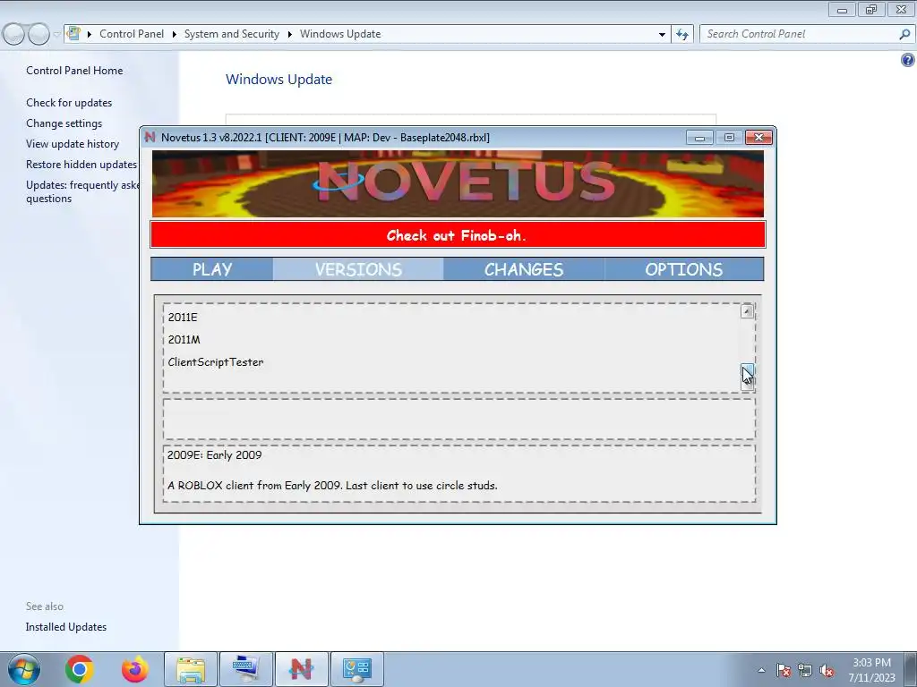Switch to the PLAY tab in Novetus
The image size is (917, 687).
[x=212, y=269]
